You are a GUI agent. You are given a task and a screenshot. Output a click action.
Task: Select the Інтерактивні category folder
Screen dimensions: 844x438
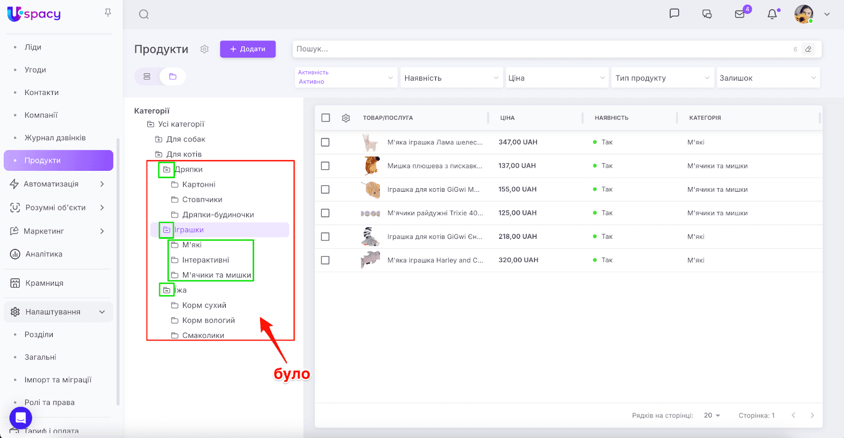tap(205, 260)
